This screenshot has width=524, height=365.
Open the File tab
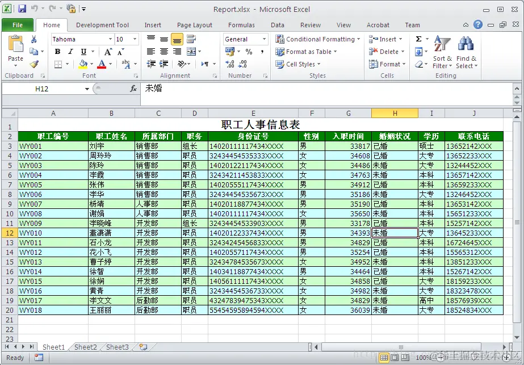click(x=18, y=25)
